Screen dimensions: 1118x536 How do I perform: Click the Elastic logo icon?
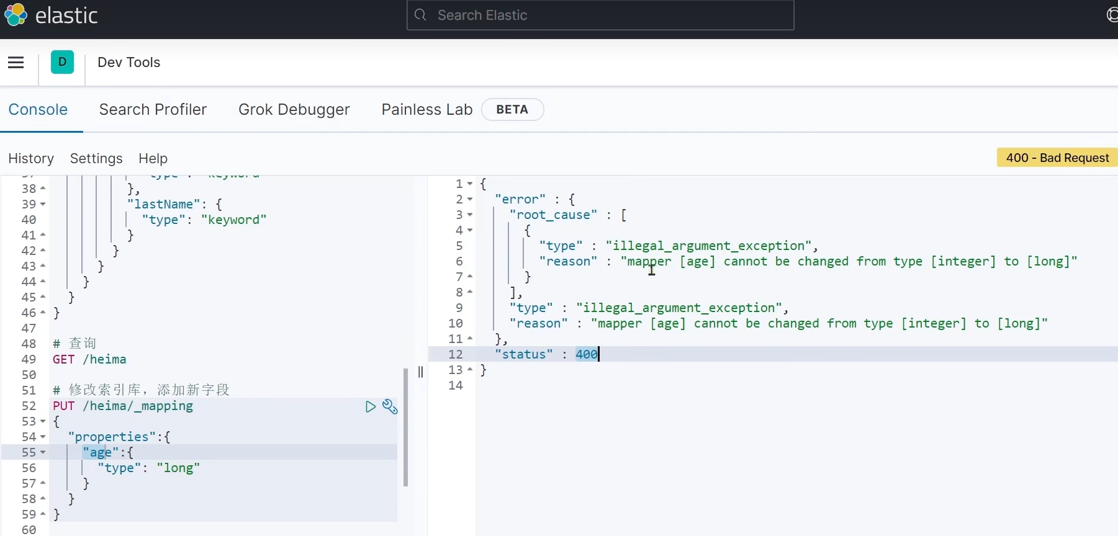[16, 15]
